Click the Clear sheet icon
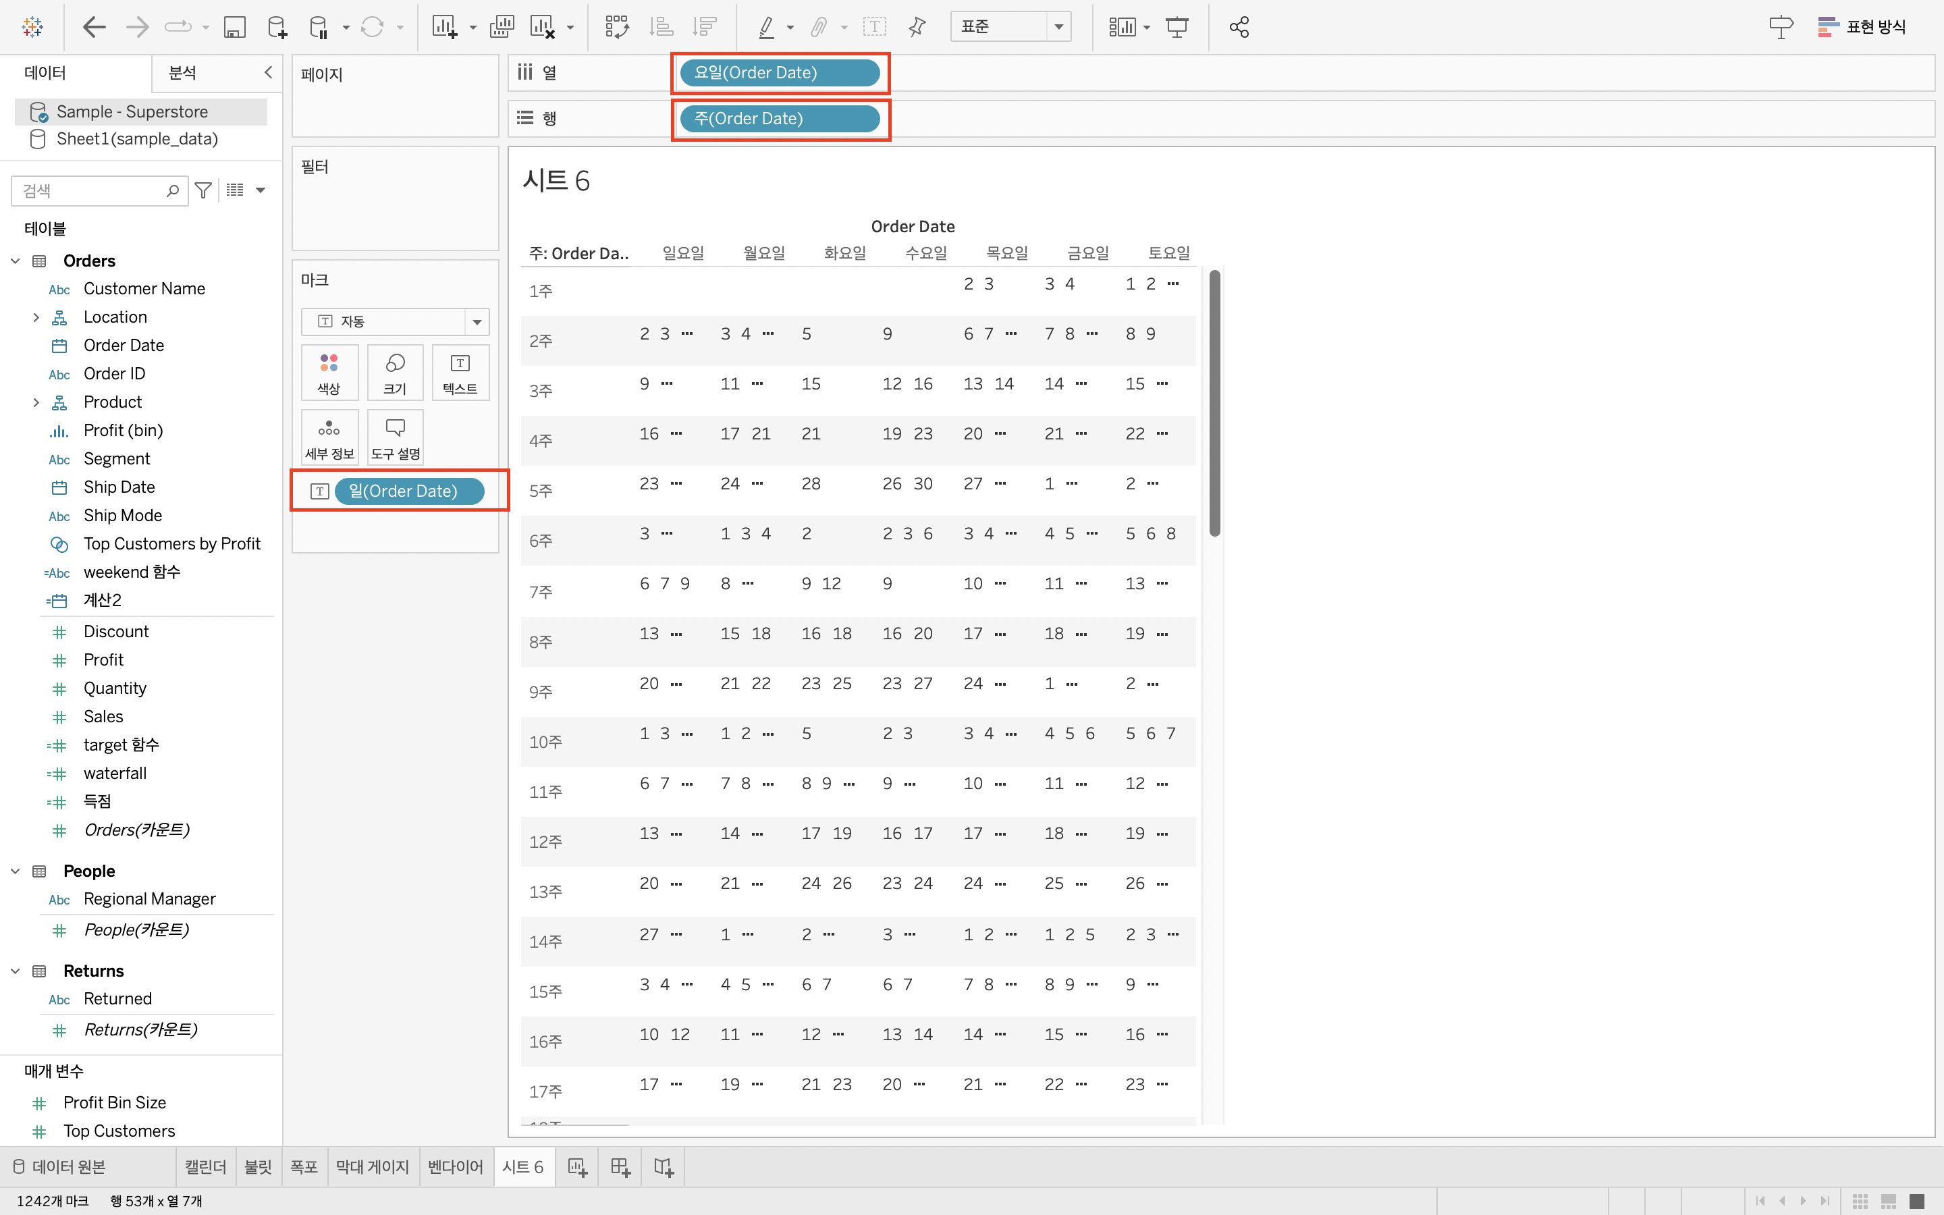1944x1215 pixels. tap(542, 27)
